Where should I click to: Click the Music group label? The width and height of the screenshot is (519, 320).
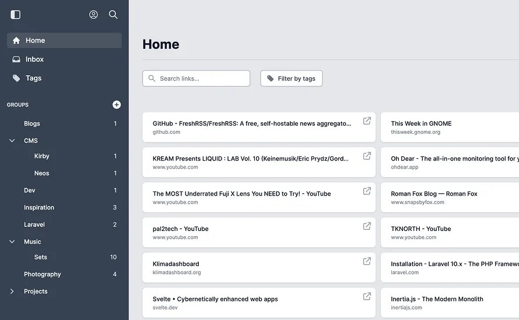pos(33,241)
